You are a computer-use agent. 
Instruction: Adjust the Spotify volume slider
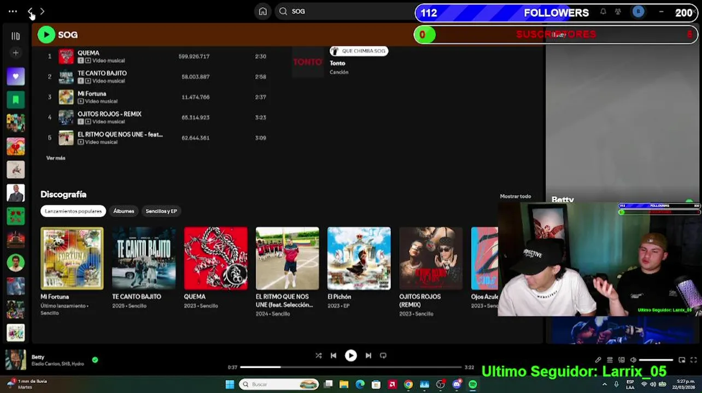click(x=656, y=360)
